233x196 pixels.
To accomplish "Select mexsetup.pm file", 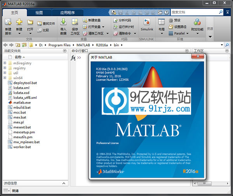I will click(x=24, y=132).
